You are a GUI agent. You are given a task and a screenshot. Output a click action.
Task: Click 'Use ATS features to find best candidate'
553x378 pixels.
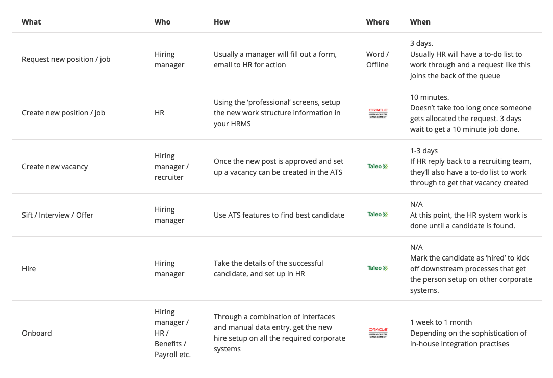279,215
